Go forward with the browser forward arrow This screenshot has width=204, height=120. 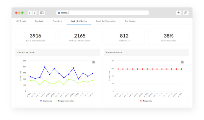click(35, 12)
